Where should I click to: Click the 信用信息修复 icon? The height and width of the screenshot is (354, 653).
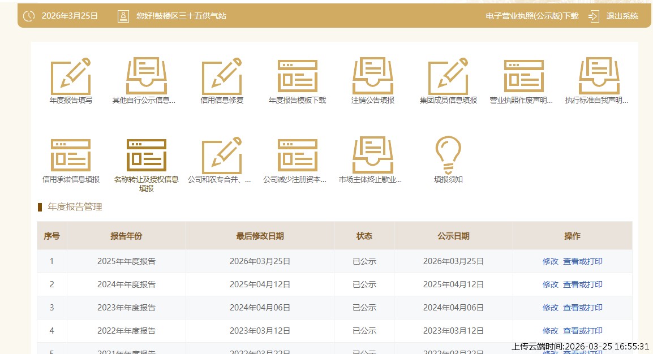[222, 76]
